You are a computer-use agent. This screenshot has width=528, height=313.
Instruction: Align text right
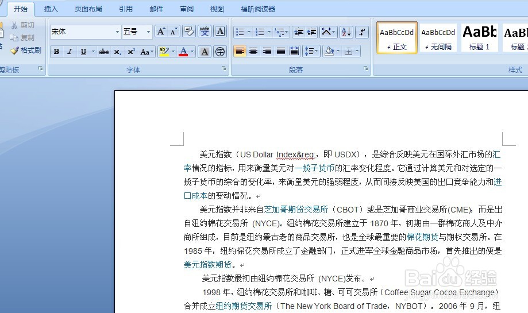267,51
